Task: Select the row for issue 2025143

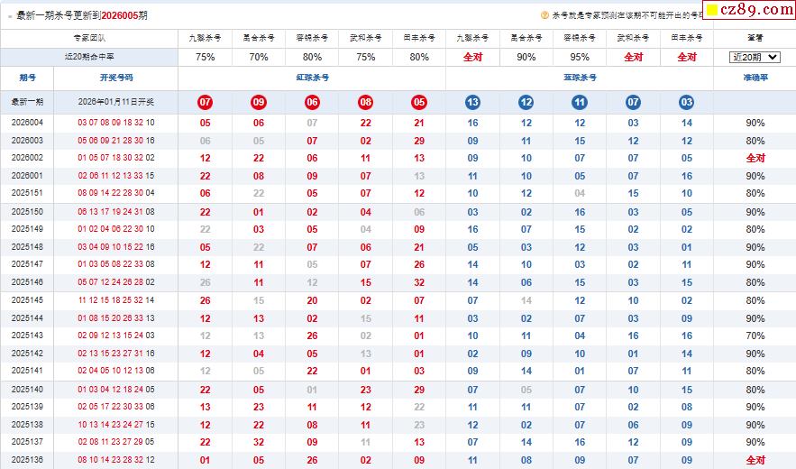Action: (398, 336)
